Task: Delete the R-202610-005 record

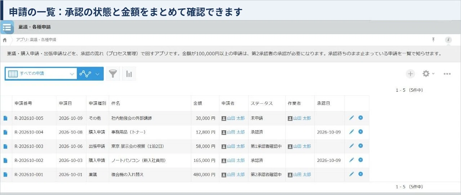Action: point(361,118)
